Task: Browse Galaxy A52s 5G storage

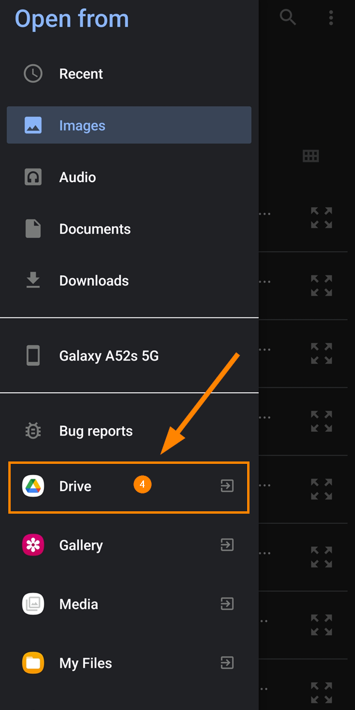Action: (x=129, y=356)
